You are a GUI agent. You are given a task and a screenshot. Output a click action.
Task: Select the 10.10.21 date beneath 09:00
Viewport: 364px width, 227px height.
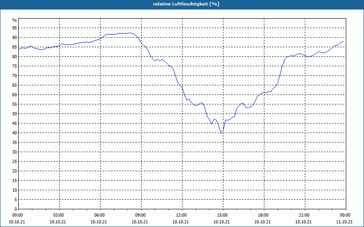click(140, 222)
